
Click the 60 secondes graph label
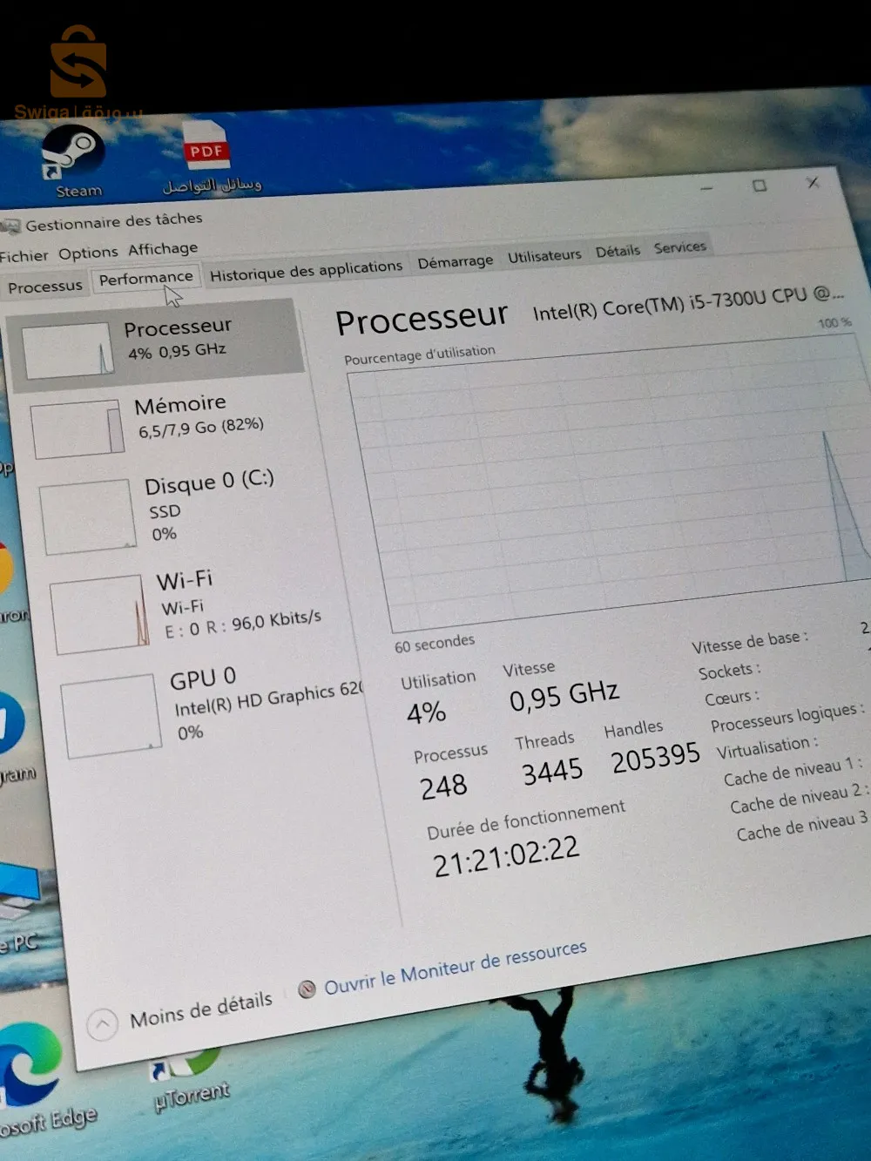[x=435, y=644]
